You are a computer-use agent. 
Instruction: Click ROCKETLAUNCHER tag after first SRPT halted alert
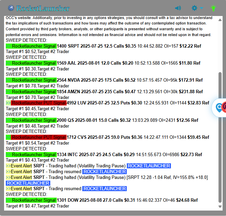coord(149,166)
